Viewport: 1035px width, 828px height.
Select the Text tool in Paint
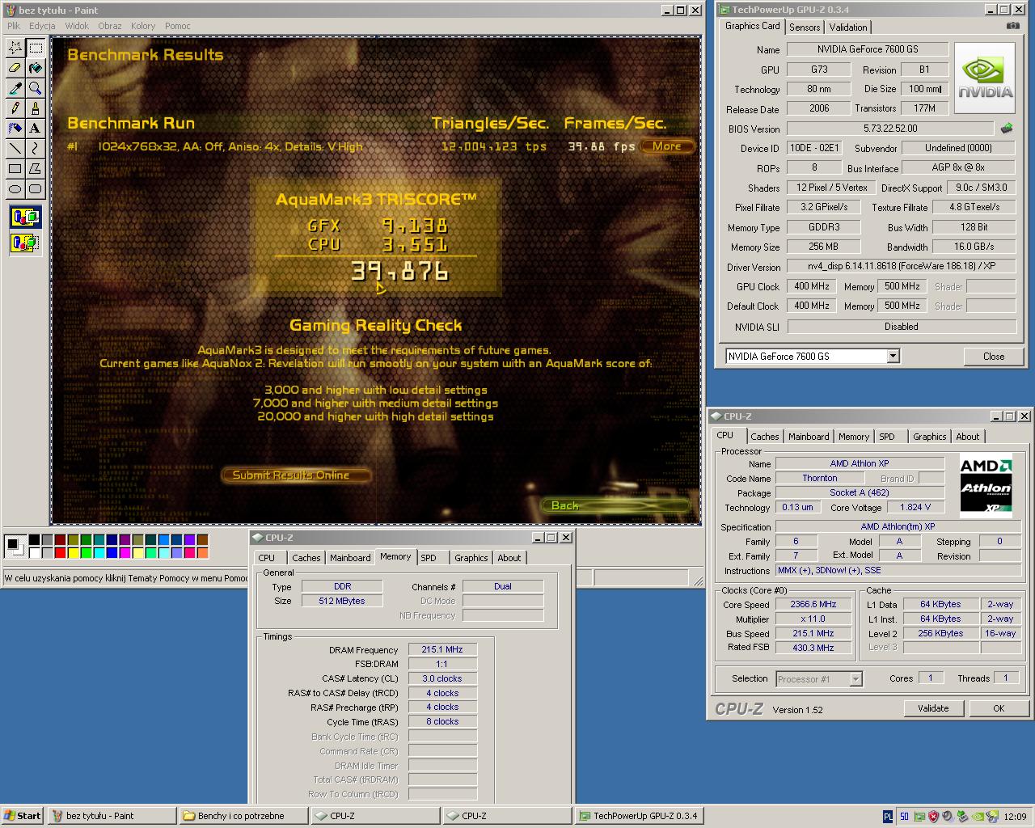[x=35, y=129]
